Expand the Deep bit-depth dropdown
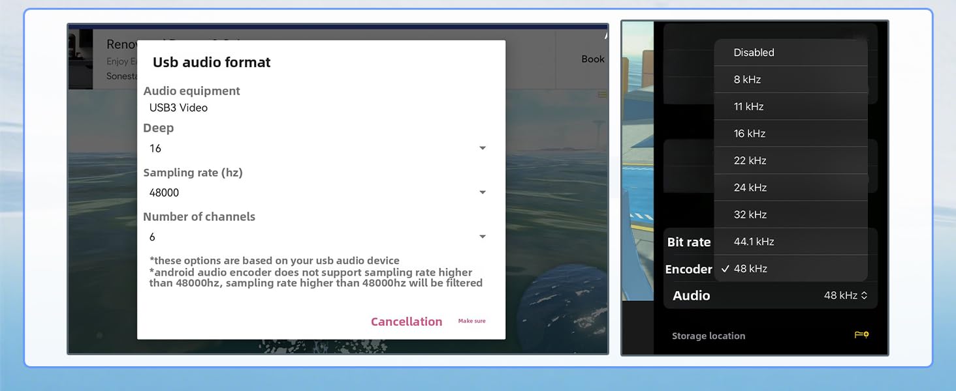The image size is (956, 391). pos(482,149)
